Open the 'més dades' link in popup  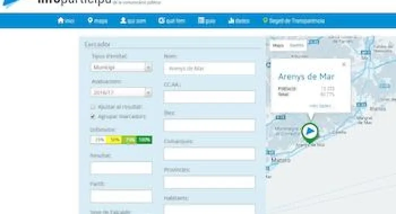click(320, 106)
